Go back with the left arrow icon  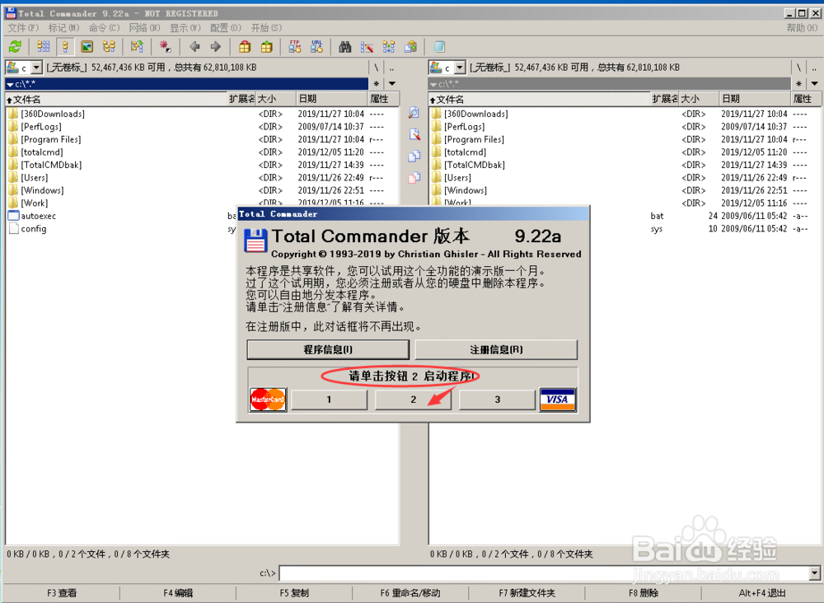click(x=194, y=47)
